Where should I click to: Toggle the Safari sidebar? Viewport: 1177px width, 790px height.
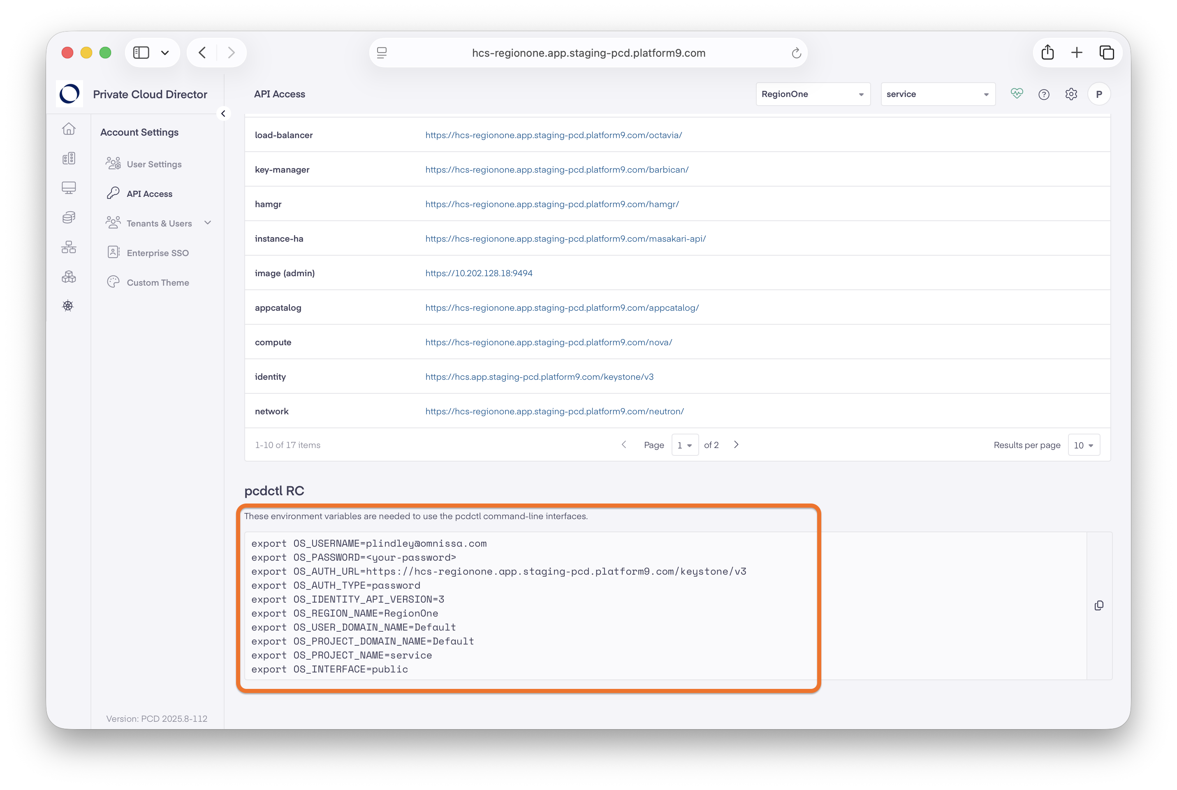[x=141, y=52]
